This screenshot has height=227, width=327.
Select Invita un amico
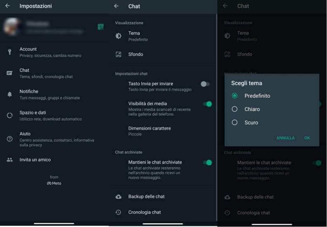tap(54, 160)
